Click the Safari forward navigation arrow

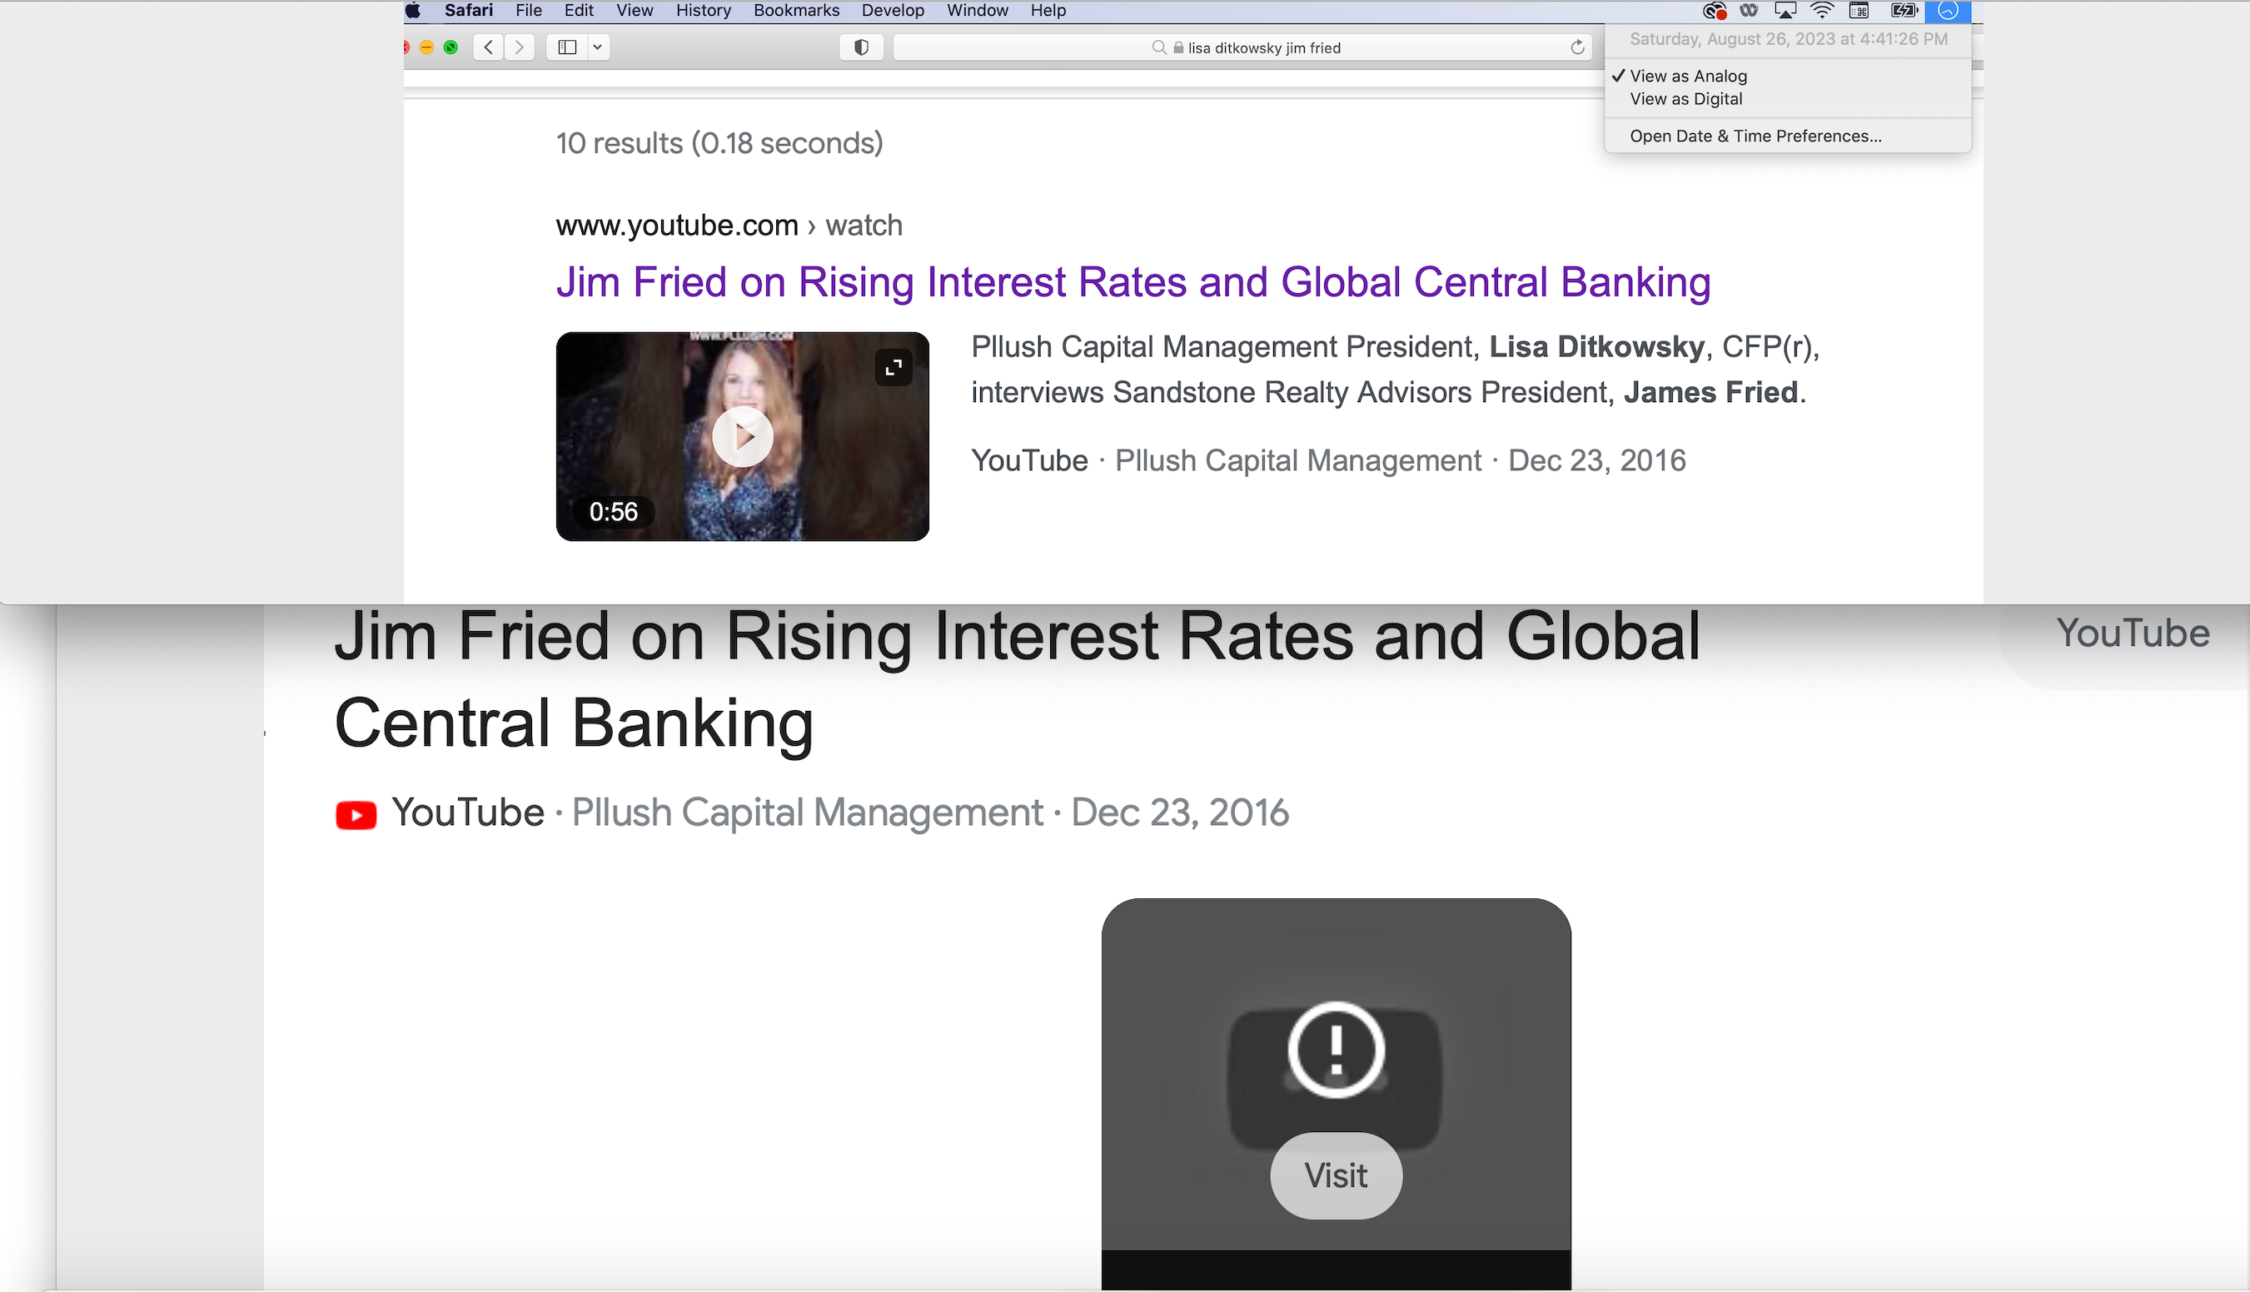tap(520, 47)
